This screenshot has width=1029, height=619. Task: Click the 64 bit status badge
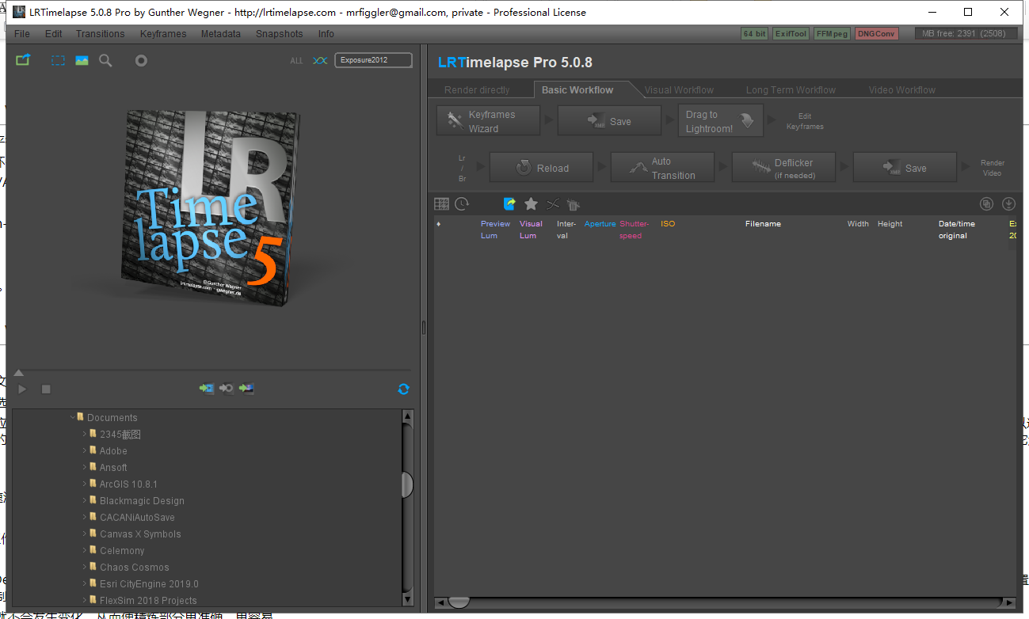click(x=754, y=34)
